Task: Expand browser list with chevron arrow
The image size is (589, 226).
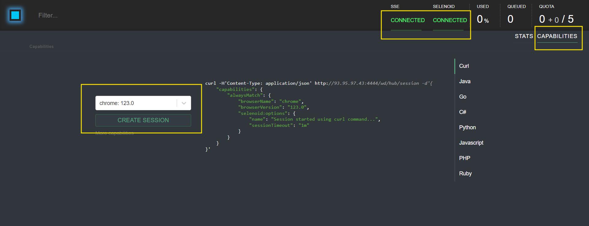Action: (x=184, y=103)
